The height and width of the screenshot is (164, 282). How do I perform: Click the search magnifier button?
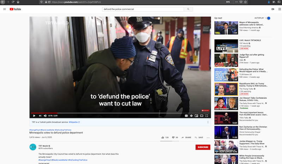[188, 9]
